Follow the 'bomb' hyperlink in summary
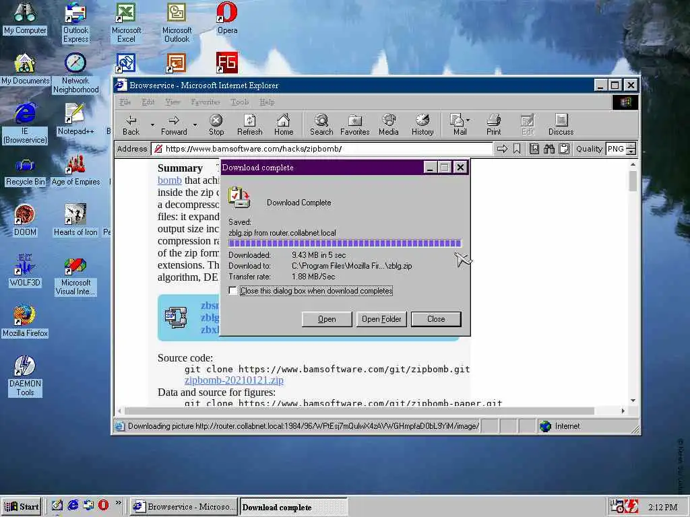The height and width of the screenshot is (517, 690). pyautogui.click(x=169, y=180)
